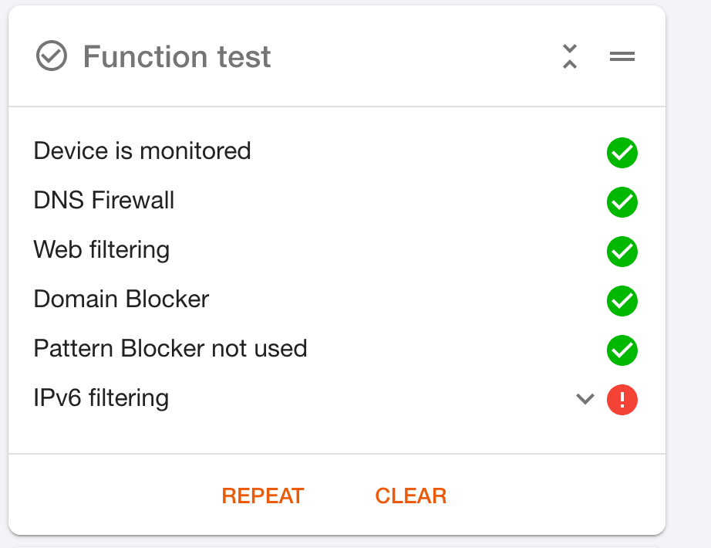Open the IPv6 filtering row label
This screenshot has height=548, width=711.
tap(101, 398)
